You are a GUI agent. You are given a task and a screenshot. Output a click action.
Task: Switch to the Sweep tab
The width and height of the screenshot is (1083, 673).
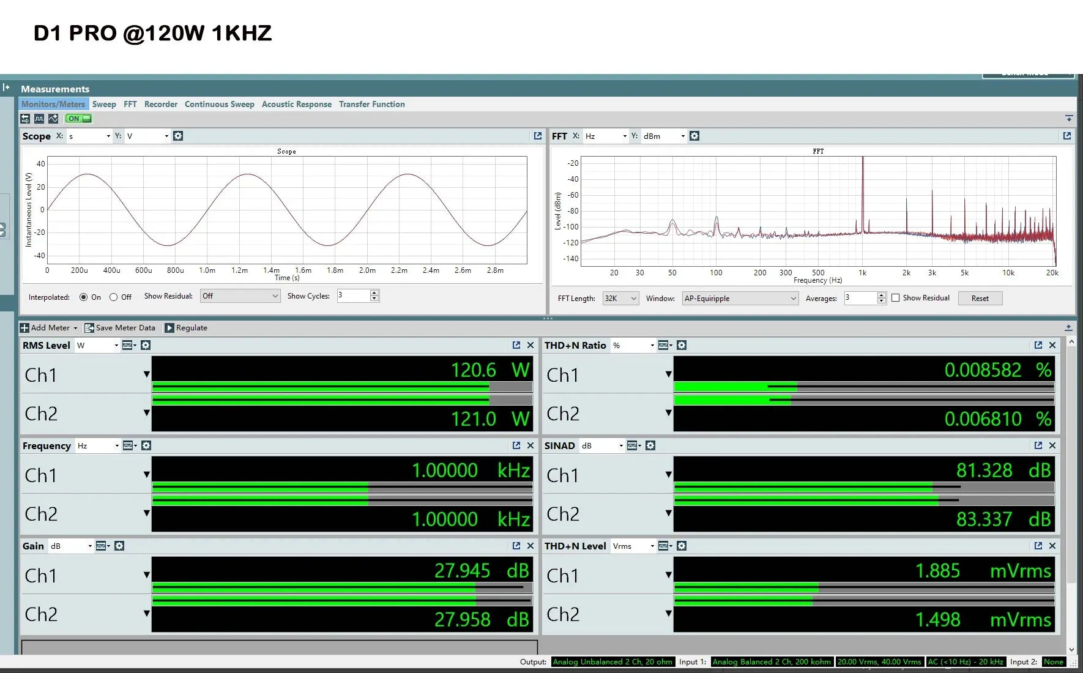[x=104, y=104]
